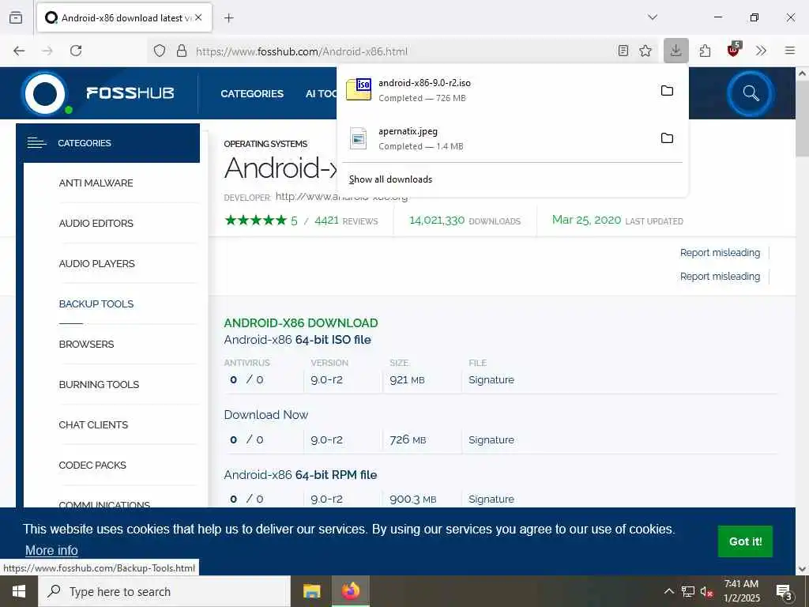The image size is (809, 607).
Task: Open the Audio Editors category
Action: point(96,223)
